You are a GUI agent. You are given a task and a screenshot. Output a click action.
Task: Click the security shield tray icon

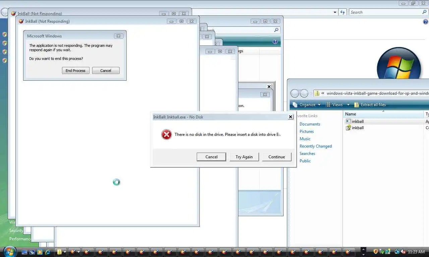pyautogui.click(x=376, y=252)
